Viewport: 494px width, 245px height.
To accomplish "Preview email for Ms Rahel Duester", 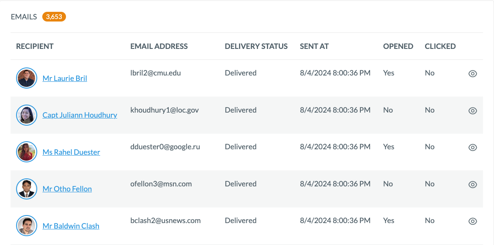I will [472, 147].
